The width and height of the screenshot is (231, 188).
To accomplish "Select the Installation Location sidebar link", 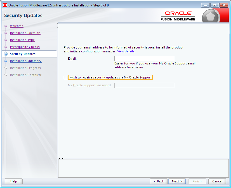I will point(25,33).
